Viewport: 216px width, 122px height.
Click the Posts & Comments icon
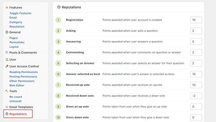click(x=7, y=52)
